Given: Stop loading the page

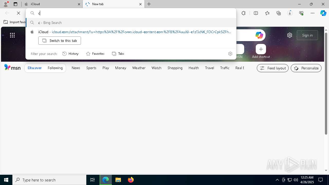Looking at the screenshot, I should [19, 13].
